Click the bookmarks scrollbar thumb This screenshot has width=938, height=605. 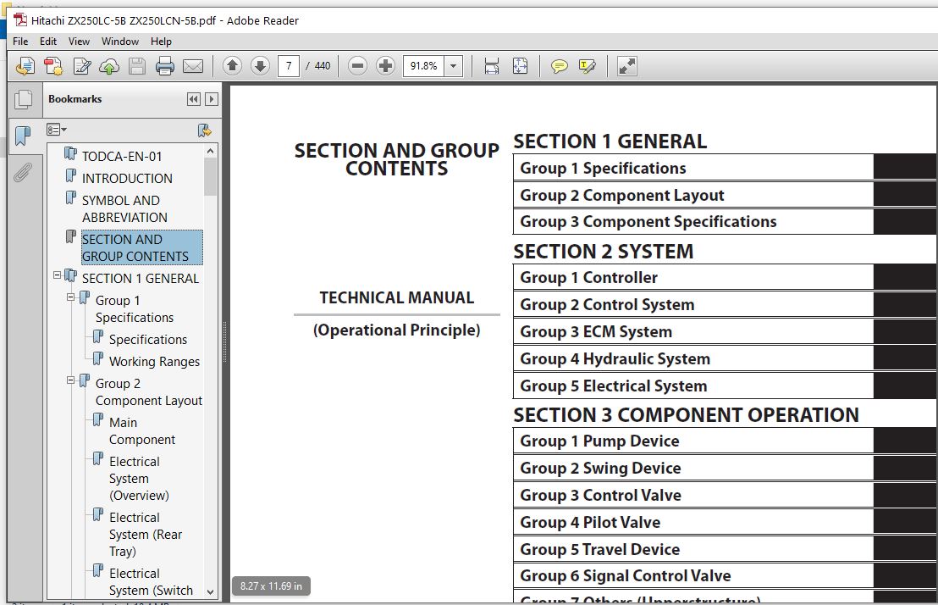coord(210,177)
